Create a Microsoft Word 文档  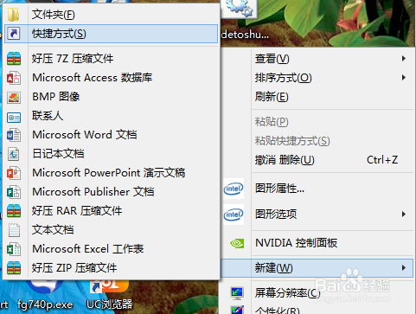click(x=111, y=135)
